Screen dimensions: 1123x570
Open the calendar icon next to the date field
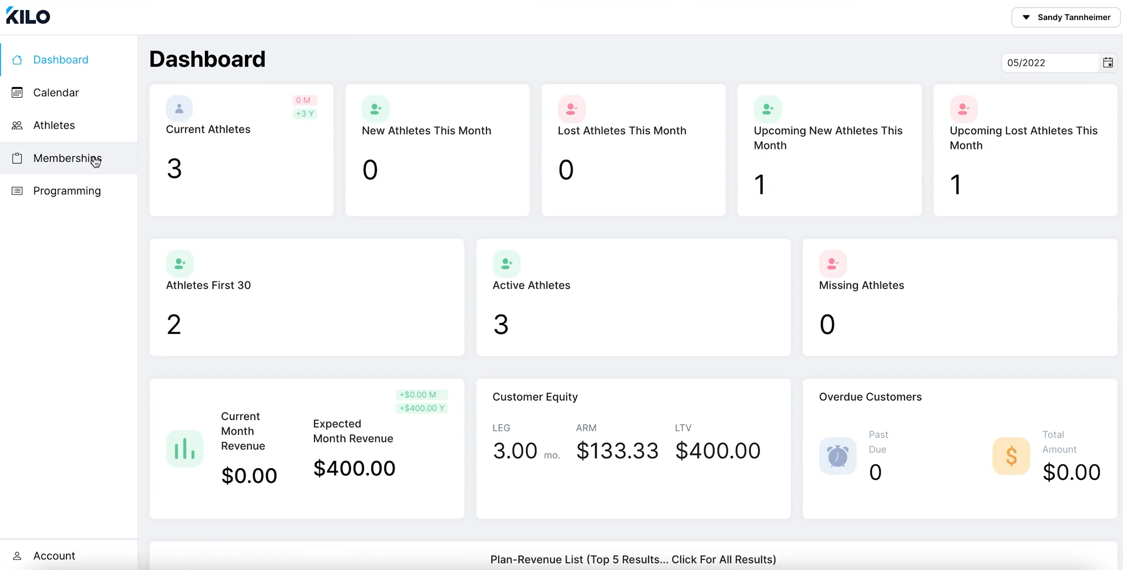pos(1108,62)
